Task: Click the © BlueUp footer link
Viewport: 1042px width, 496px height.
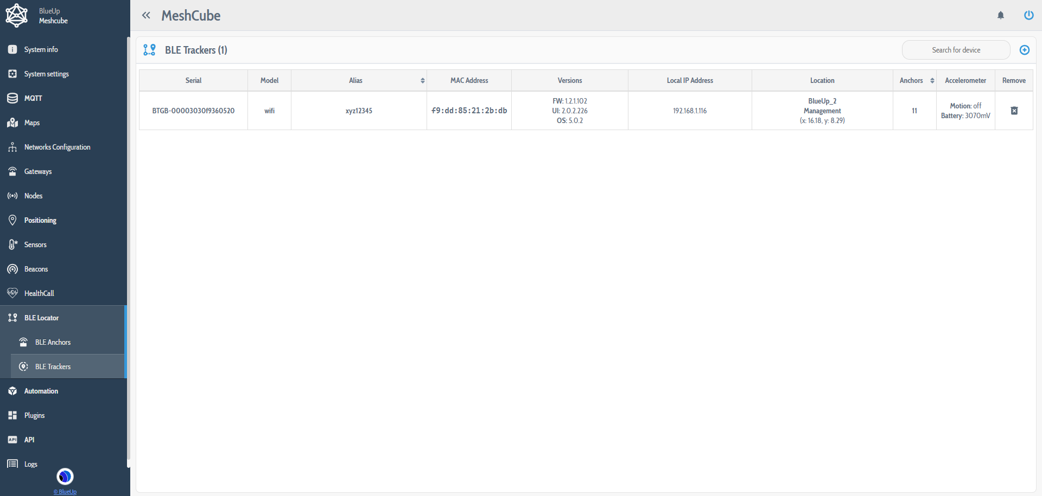Action: [65, 492]
